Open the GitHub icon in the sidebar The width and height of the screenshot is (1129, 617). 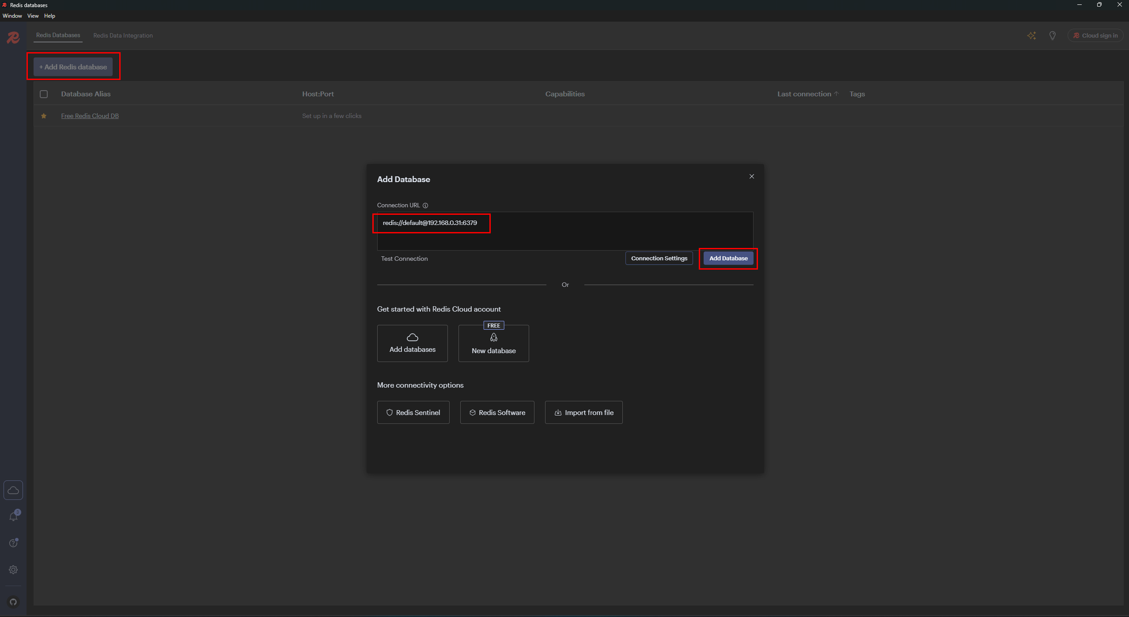tap(13, 602)
